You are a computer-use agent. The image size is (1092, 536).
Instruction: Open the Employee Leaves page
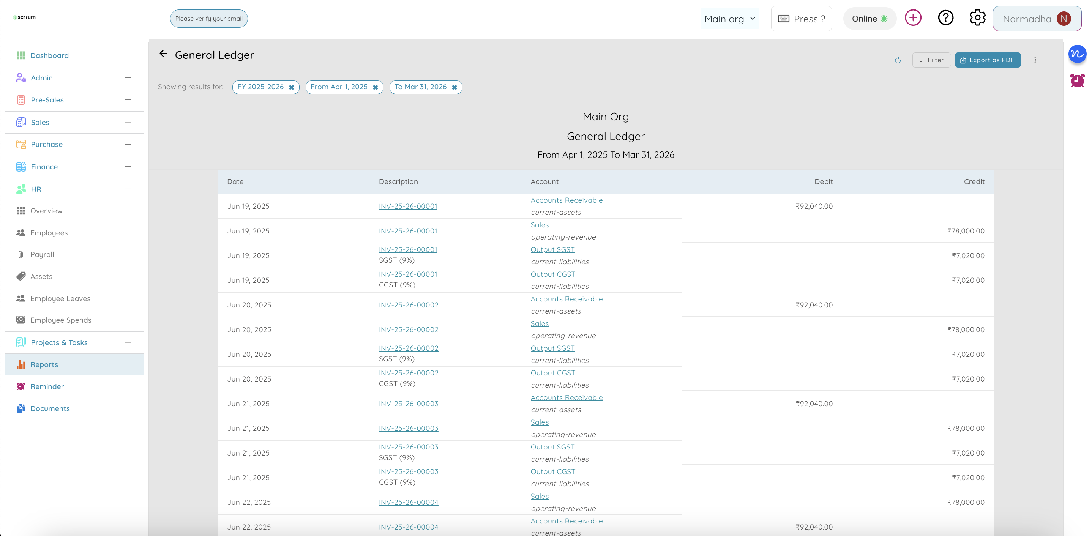point(60,298)
